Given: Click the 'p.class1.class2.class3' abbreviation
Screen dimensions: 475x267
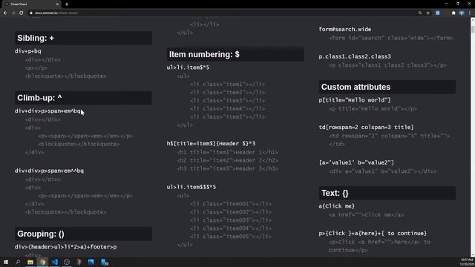Looking at the screenshot, I should pos(355,56).
